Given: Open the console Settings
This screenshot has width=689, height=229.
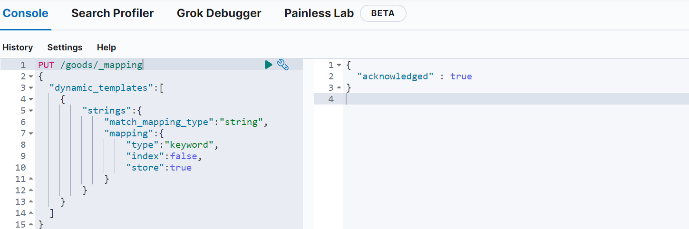Looking at the screenshot, I should pyautogui.click(x=65, y=48).
